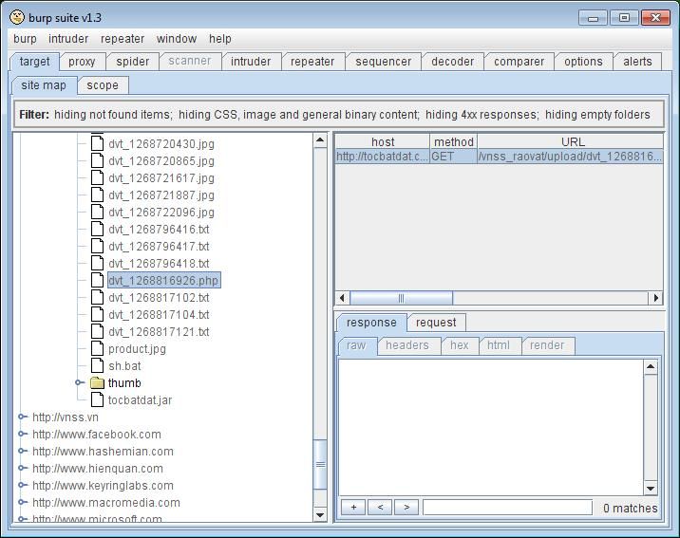Click the burp suite logo in title bar
This screenshot has width=680, height=538.
(16, 17)
